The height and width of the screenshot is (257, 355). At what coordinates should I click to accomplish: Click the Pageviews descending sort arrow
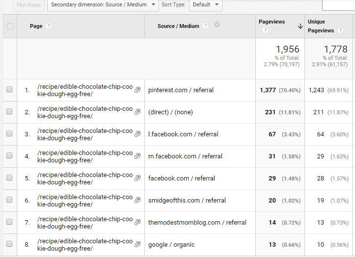pyautogui.click(x=300, y=26)
